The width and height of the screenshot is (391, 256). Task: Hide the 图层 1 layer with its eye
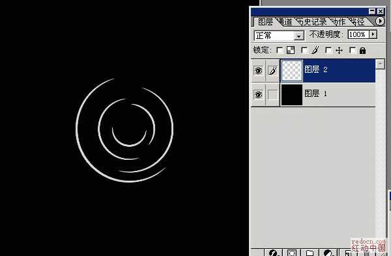click(x=258, y=95)
